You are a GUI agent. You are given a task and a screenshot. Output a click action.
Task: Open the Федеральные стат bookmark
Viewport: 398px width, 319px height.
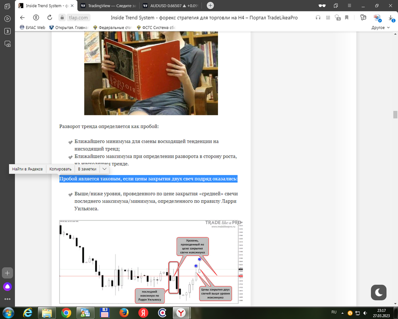pyautogui.click(x=113, y=28)
